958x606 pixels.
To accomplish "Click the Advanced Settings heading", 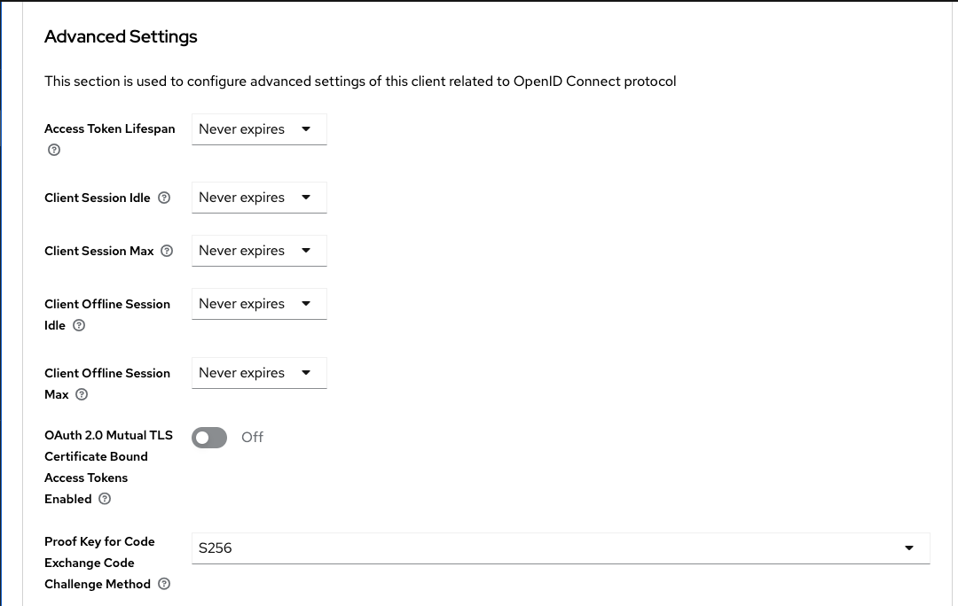I will click(x=121, y=36).
